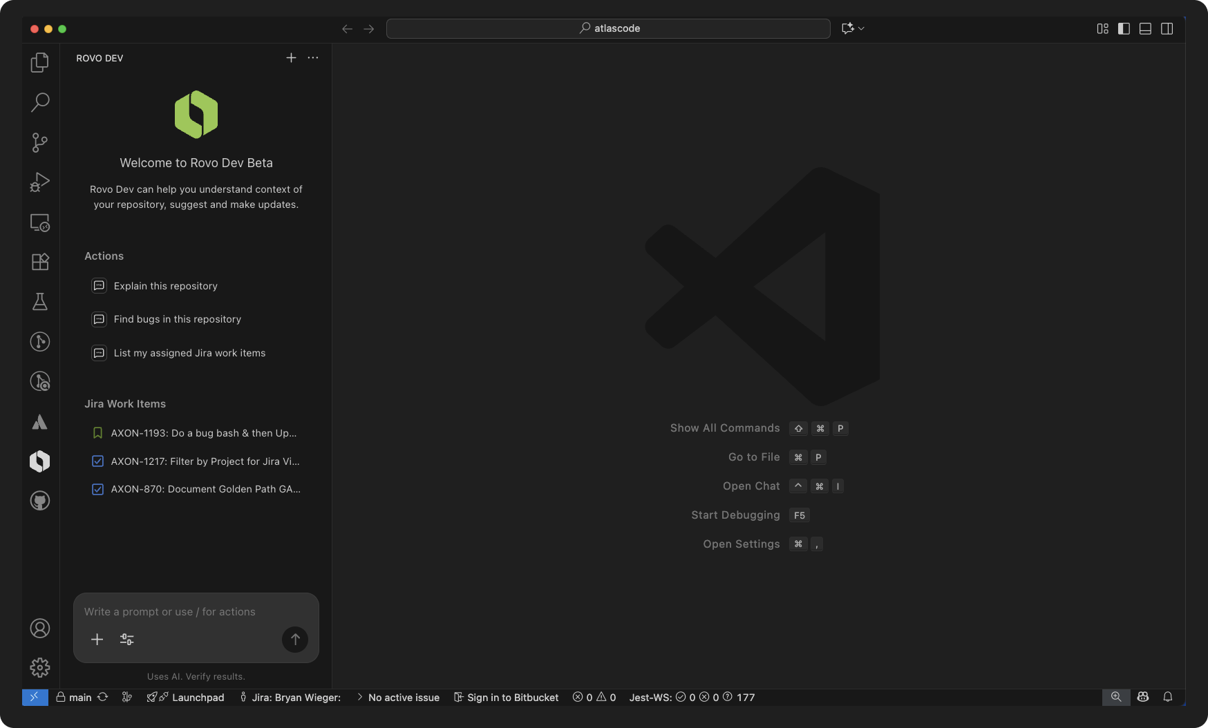Screen dimensions: 1208x728
Task: Open Jira work item AXON-1217
Action: coord(196,461)
